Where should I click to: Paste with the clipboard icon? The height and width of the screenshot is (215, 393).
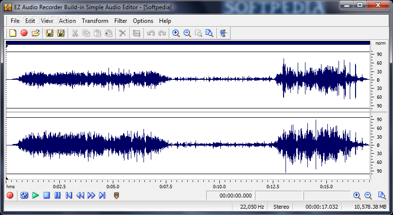97,33
